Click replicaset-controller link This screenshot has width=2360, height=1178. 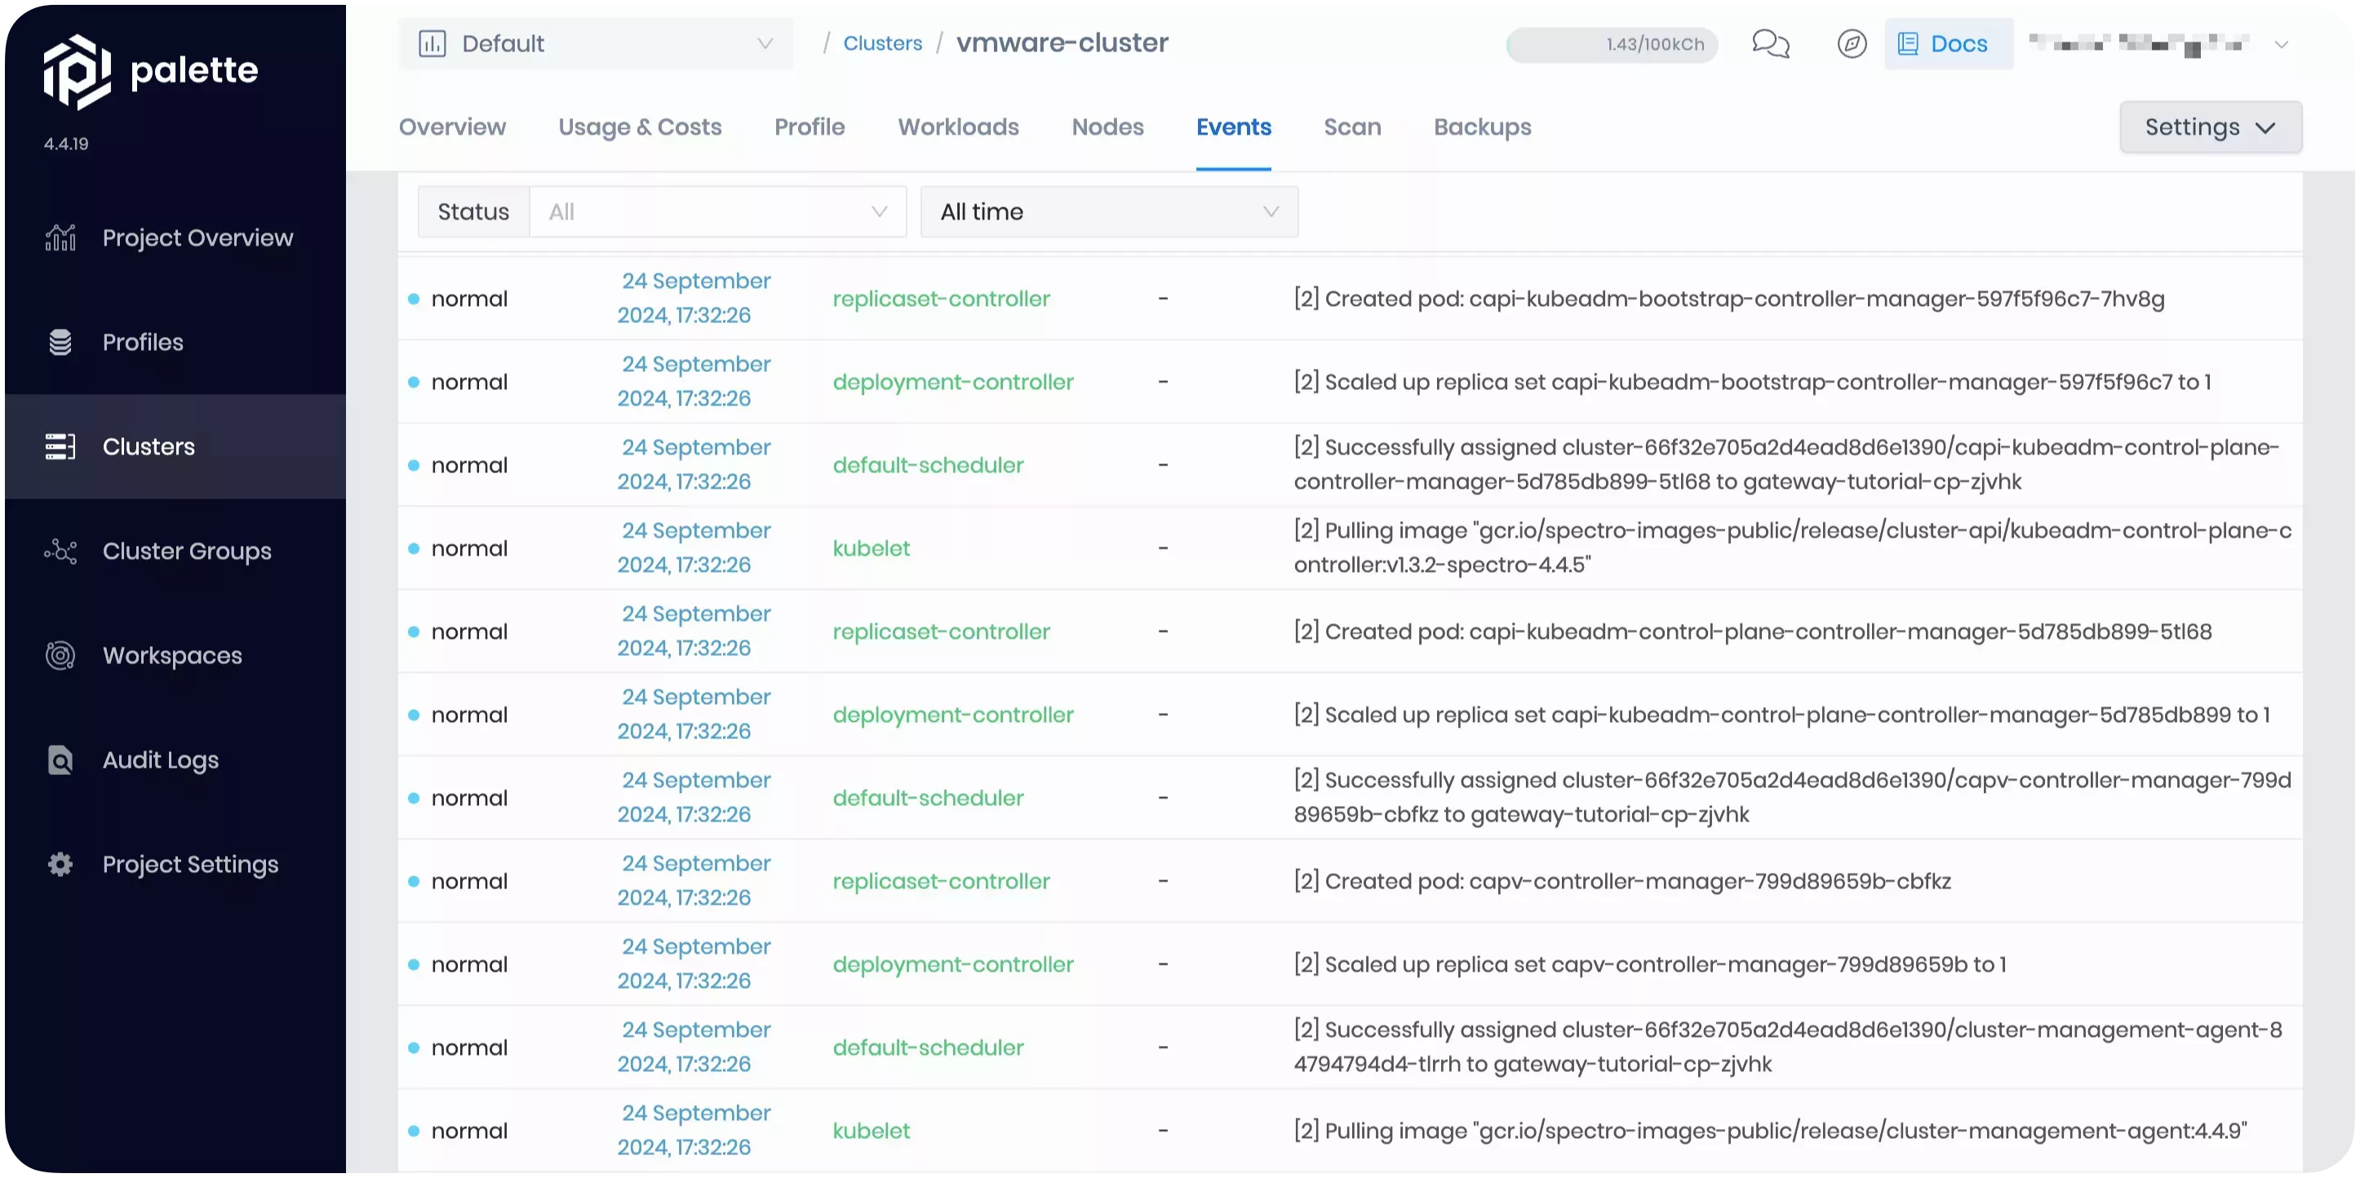[x=939, y=298]
